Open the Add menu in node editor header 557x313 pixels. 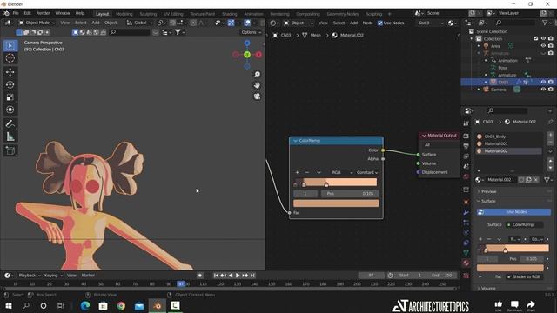(x=354, y=23)
